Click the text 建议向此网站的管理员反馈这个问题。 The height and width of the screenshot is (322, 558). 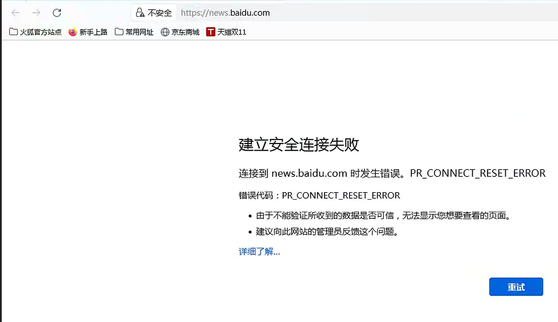coord(327,232)
